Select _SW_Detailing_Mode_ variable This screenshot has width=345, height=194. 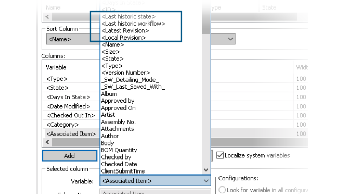pyautogui.click(x=130, y=80)
